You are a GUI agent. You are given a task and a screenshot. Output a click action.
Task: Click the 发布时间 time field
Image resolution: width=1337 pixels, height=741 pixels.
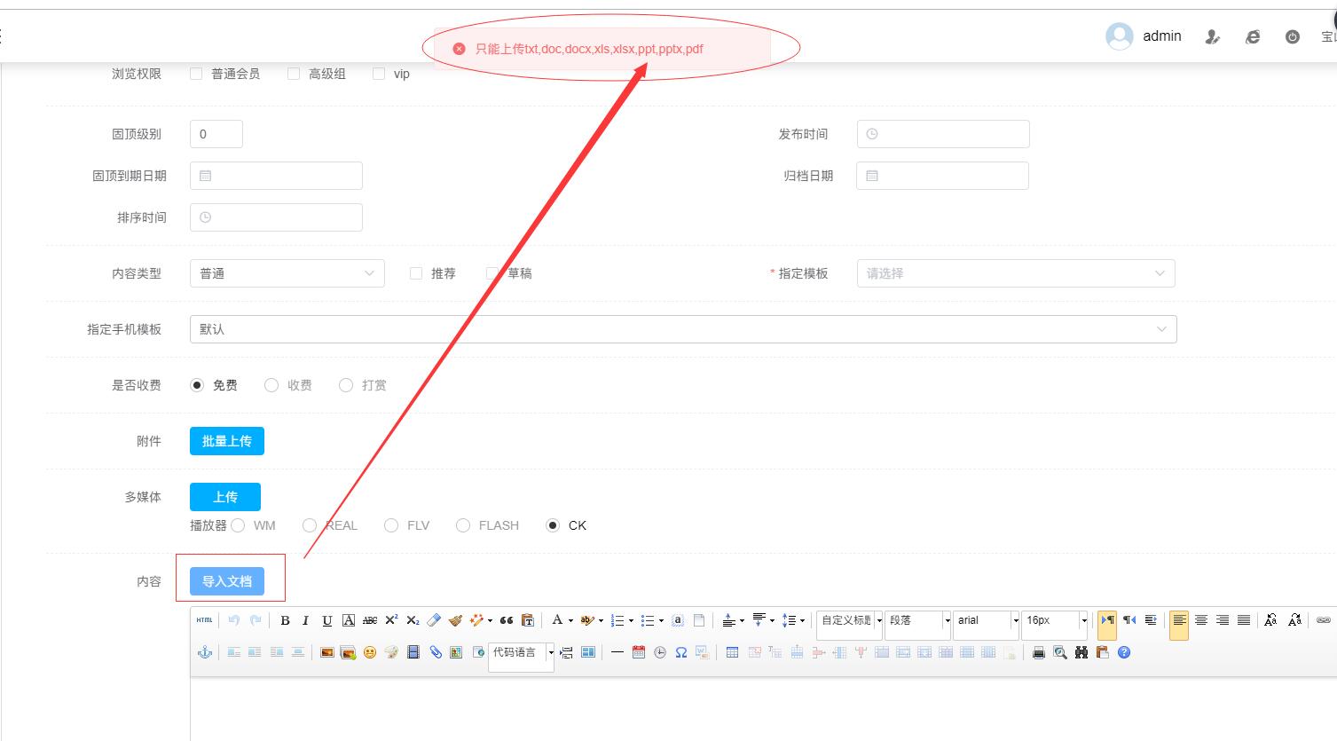(943, 134)
